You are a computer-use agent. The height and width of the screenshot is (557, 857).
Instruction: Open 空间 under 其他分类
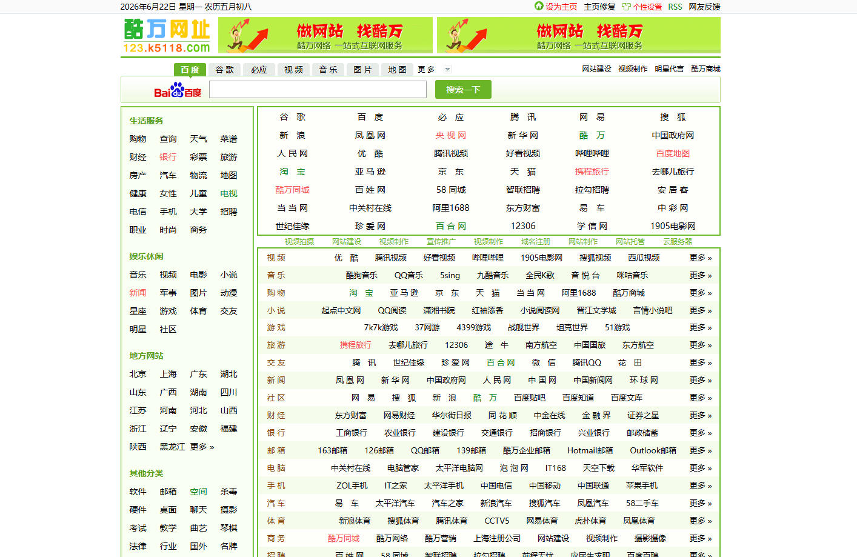[x=198, y=492]
